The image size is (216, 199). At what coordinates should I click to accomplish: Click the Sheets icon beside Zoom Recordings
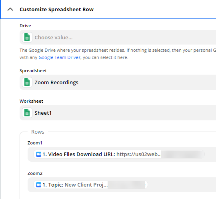tap(27, 82)
